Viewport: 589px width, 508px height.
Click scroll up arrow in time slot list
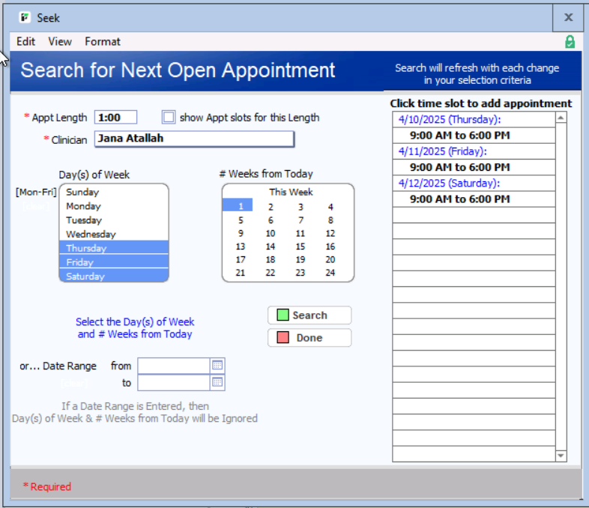pyautogui.click(x=561, y=118)
